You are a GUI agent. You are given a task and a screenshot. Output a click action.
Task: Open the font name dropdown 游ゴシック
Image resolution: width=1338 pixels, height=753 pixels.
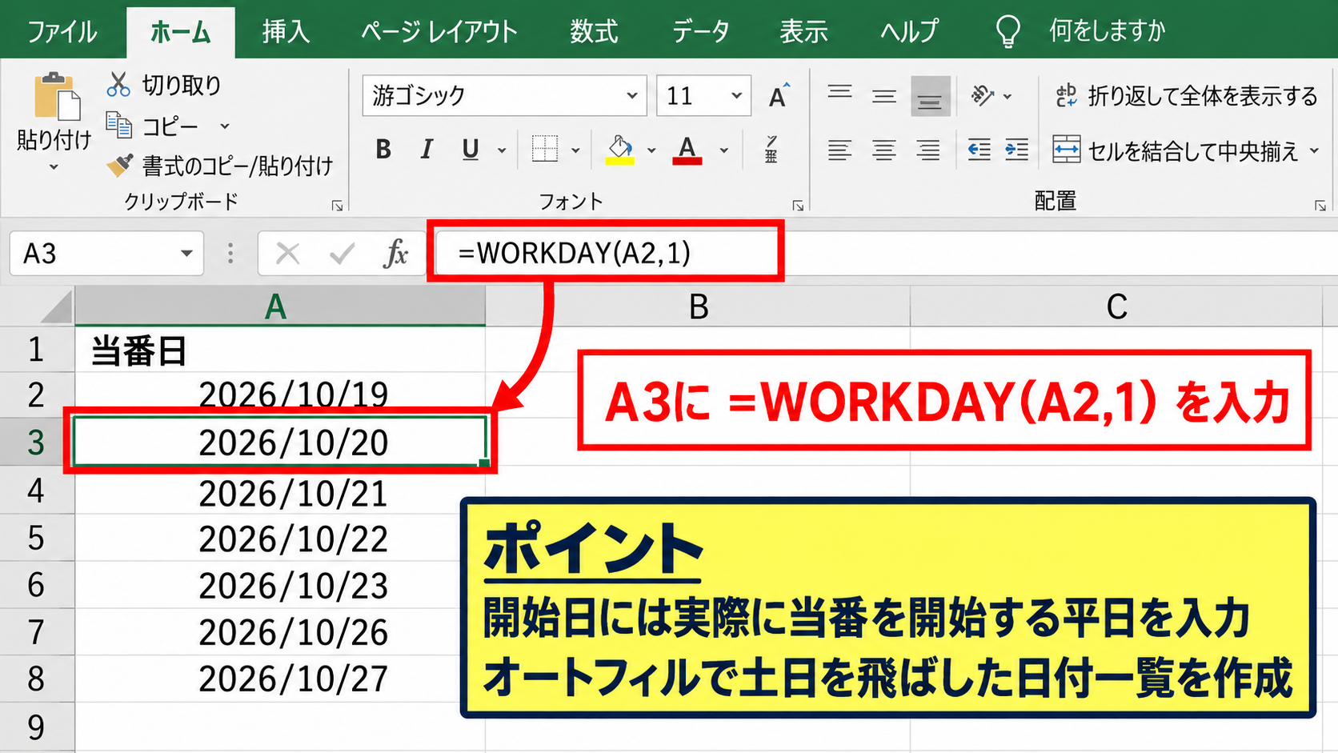pyautogui.click(x=631, y=96)
